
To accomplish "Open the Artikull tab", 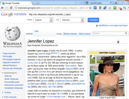I will (x=29, y=34).
